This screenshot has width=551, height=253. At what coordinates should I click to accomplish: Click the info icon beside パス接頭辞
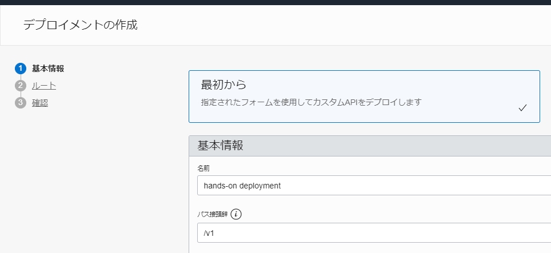(237, 215)
